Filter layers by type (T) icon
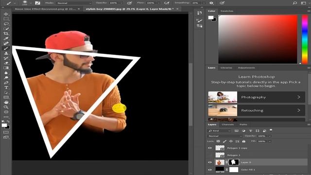This screenshot has width=311, height=175. (x=251, y=131)
